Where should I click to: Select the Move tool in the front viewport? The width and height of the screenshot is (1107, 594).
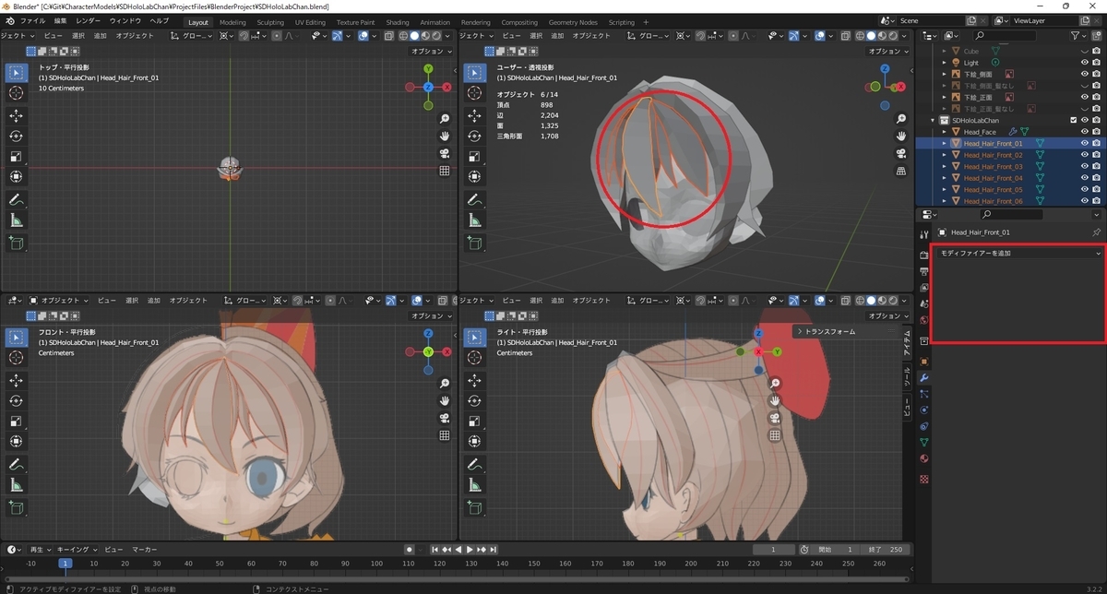pyautogui.click(x=17, y=380)
